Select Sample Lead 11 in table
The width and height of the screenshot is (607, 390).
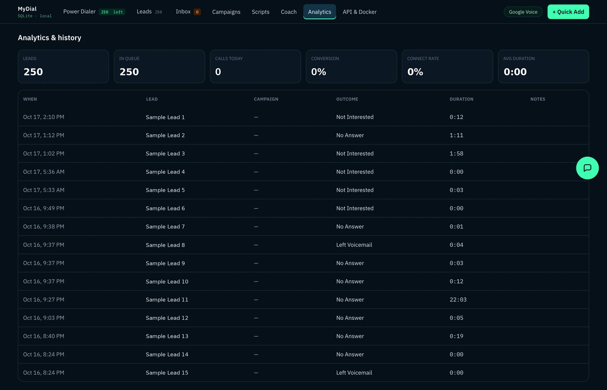coord(167,300)
